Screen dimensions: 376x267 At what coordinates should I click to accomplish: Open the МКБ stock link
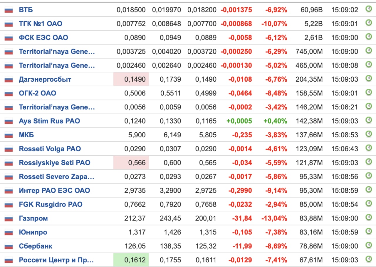pos(26,135)
